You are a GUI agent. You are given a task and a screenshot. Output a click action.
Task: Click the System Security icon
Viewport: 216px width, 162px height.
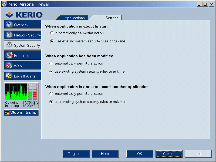(9, 45)
